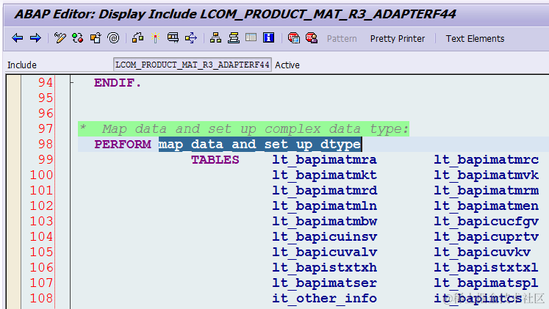Screen dimensions: 549x309
Task: Click the grayed Full Screen layout icon
Action: click(x=251, y=37)
